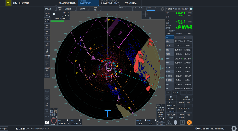The width and height of the screenshot is (238, 132).
Task: Click target number 006 cell
Action: [188, 46]
